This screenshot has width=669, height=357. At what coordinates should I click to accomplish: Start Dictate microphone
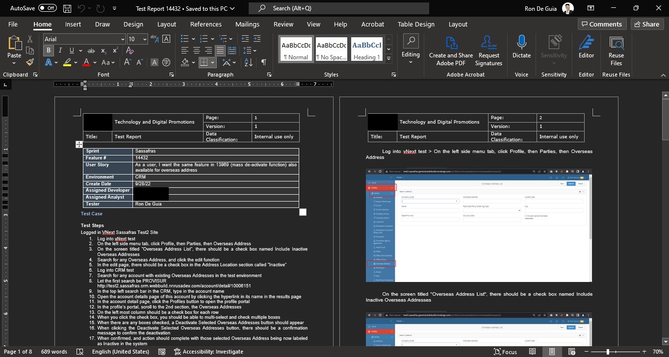click(521, 47)
